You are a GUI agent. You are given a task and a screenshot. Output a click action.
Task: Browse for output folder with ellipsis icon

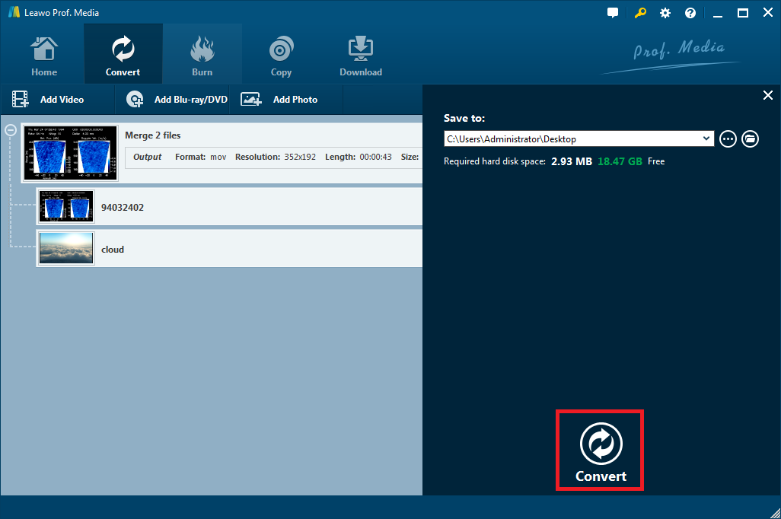pyautogui.click(x=728, y=139)
